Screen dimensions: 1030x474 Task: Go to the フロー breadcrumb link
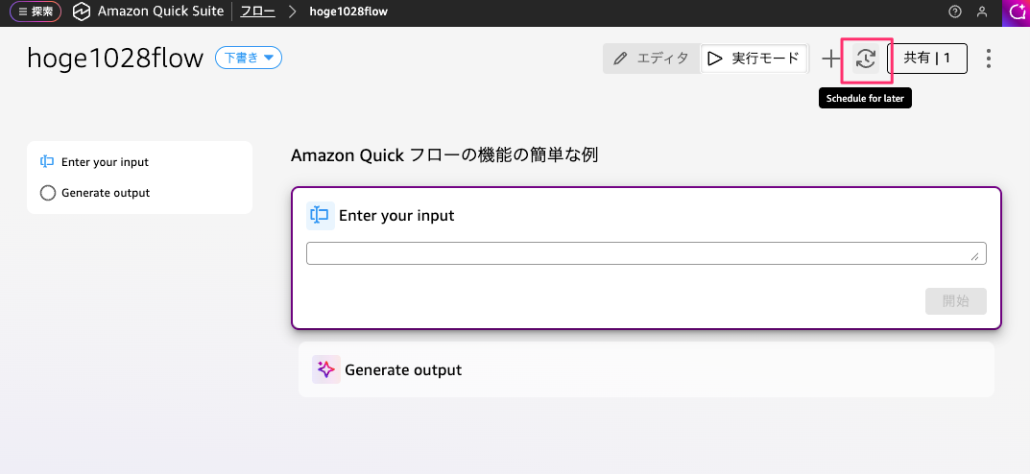coord(257,12)
